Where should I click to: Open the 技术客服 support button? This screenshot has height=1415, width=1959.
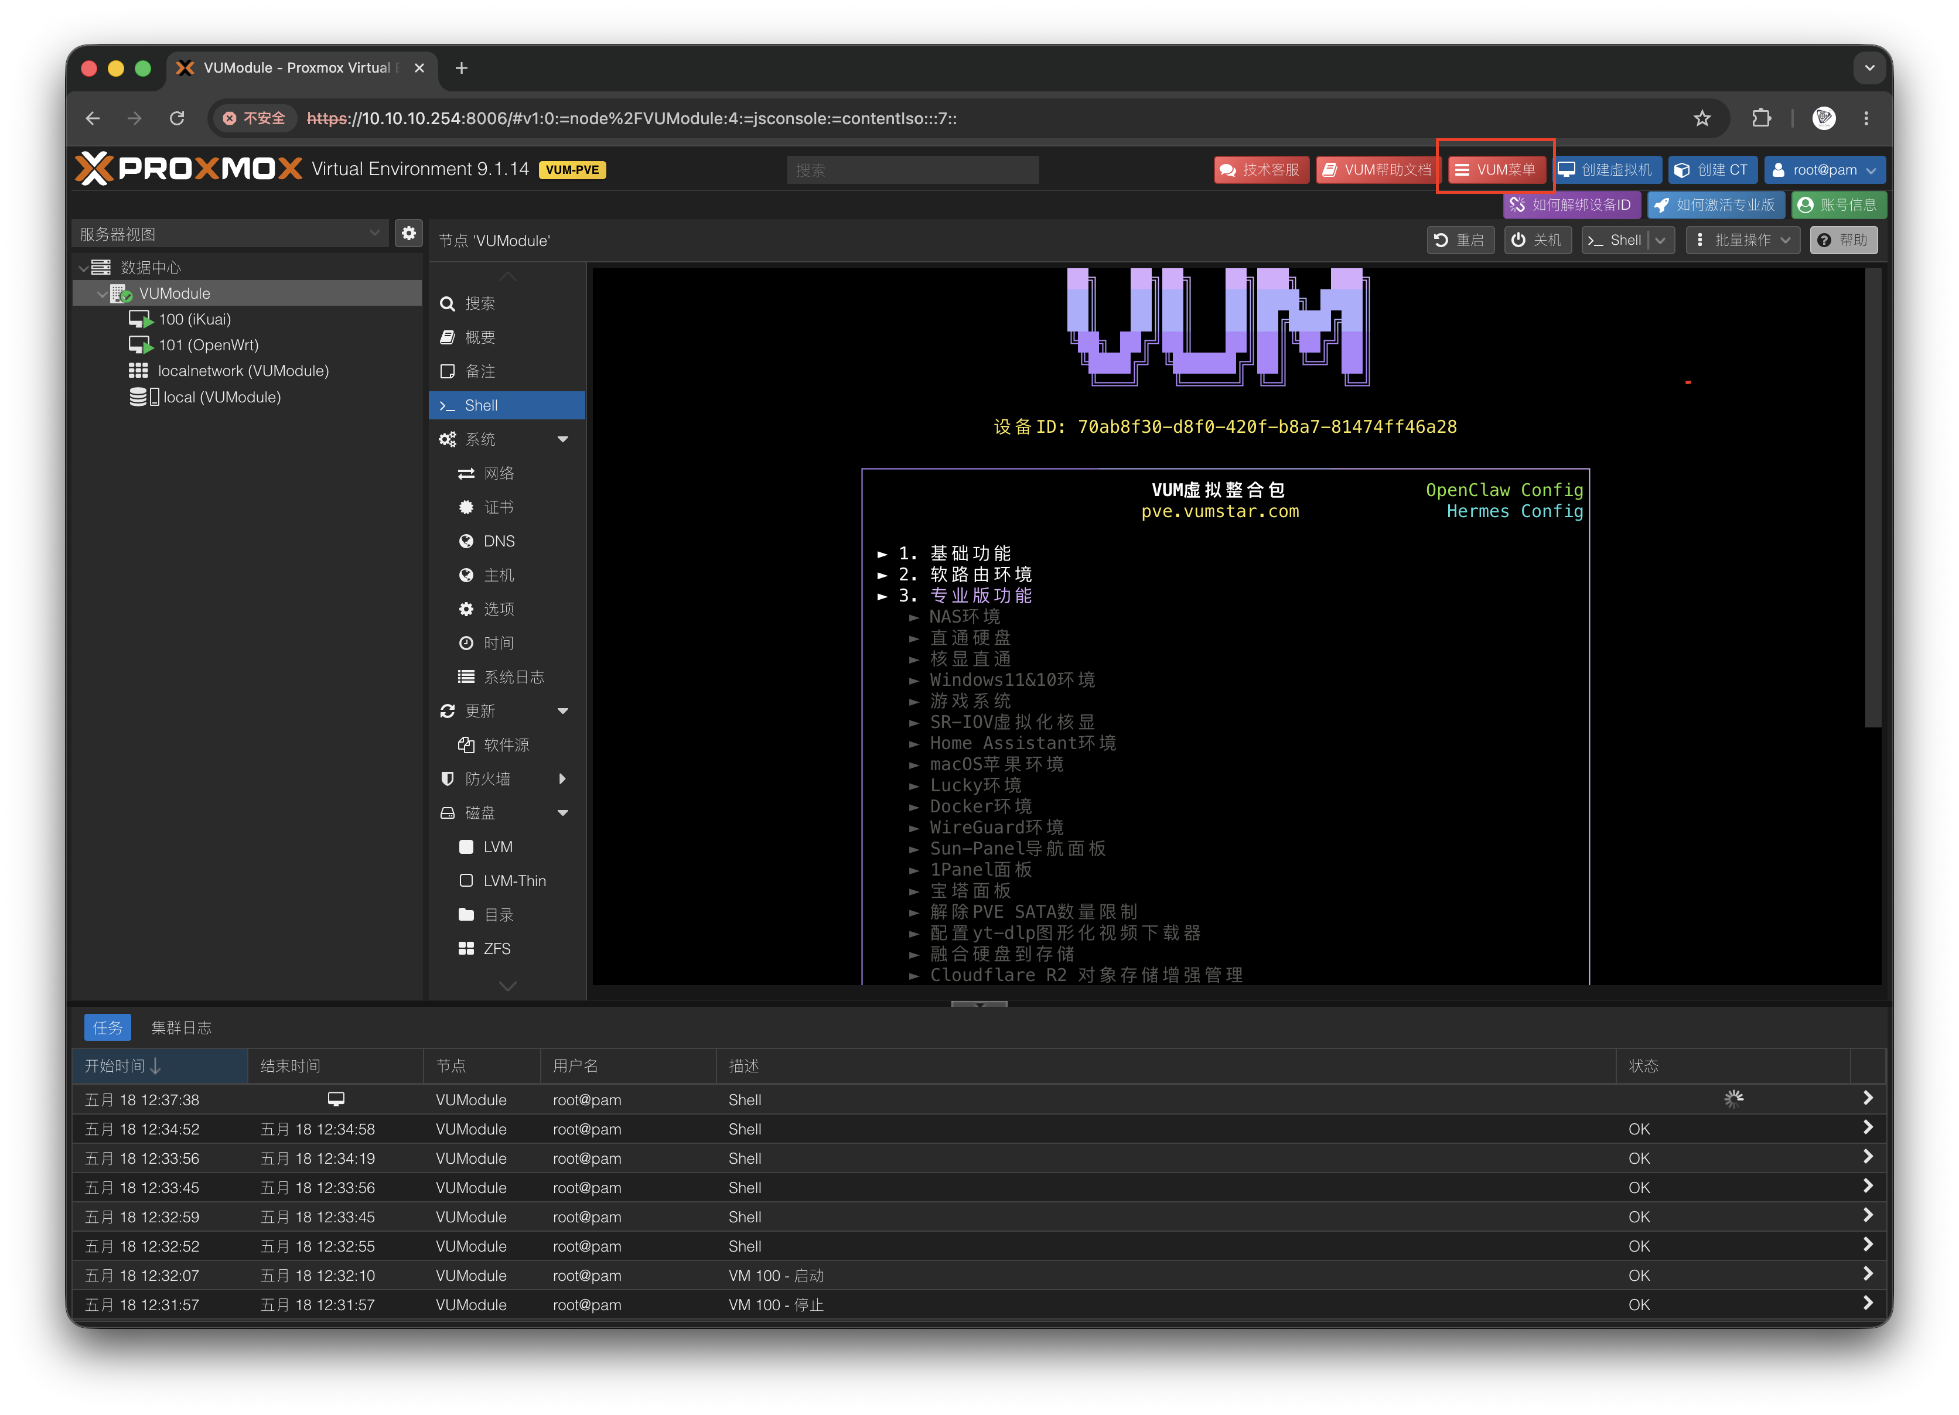(1261, 170)
